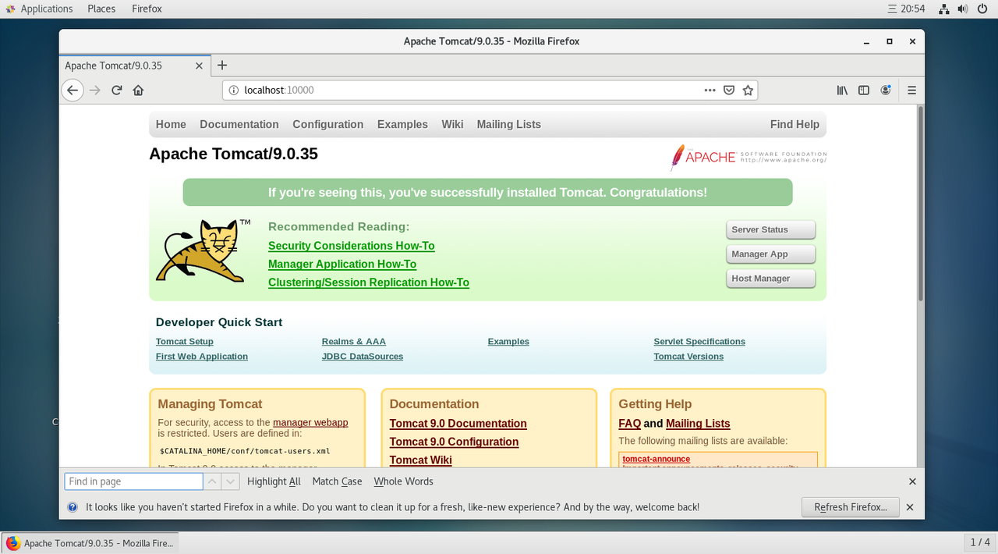Open the Places menu

pos(101,9)
